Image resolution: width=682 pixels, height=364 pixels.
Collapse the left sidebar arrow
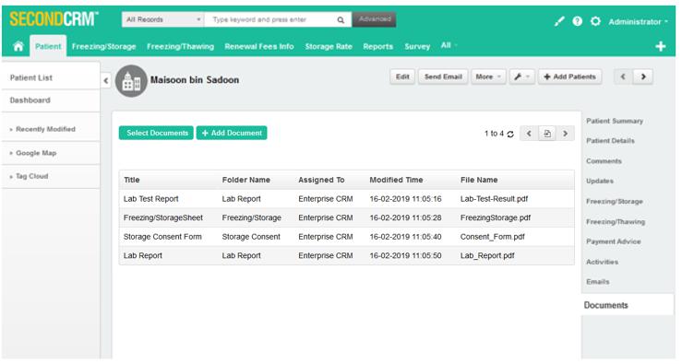[x=106, y=80]
